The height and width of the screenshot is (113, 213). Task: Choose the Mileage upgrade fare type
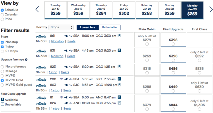[2, 71]
